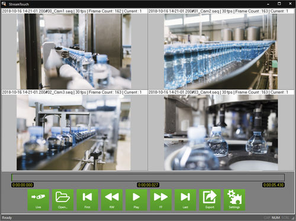This screenshot has width=296, height=221.
Task: Click the NUM indicator in status bar
Action: 276,217
